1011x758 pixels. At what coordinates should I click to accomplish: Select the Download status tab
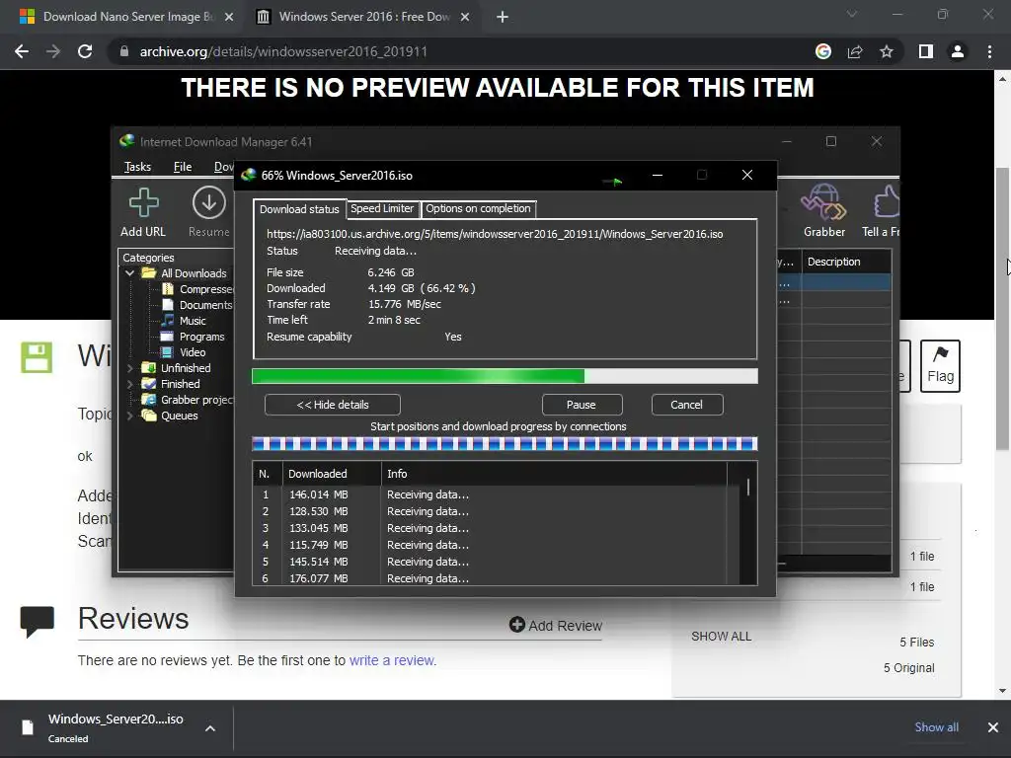299,209
